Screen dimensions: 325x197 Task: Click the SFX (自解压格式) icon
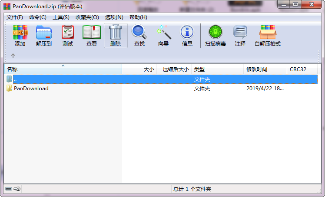(268, 32)
